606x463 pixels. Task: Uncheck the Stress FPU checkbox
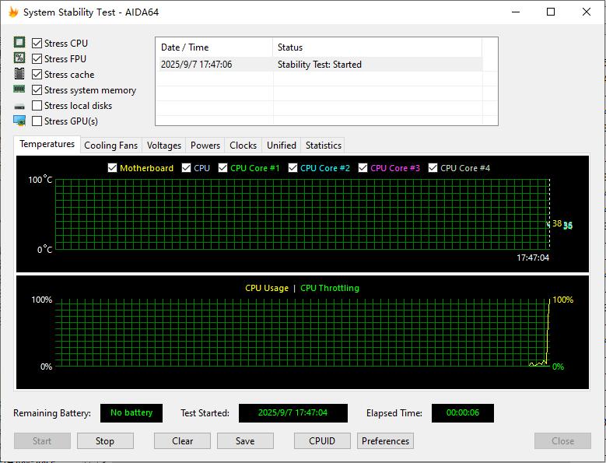coord(37,58)
